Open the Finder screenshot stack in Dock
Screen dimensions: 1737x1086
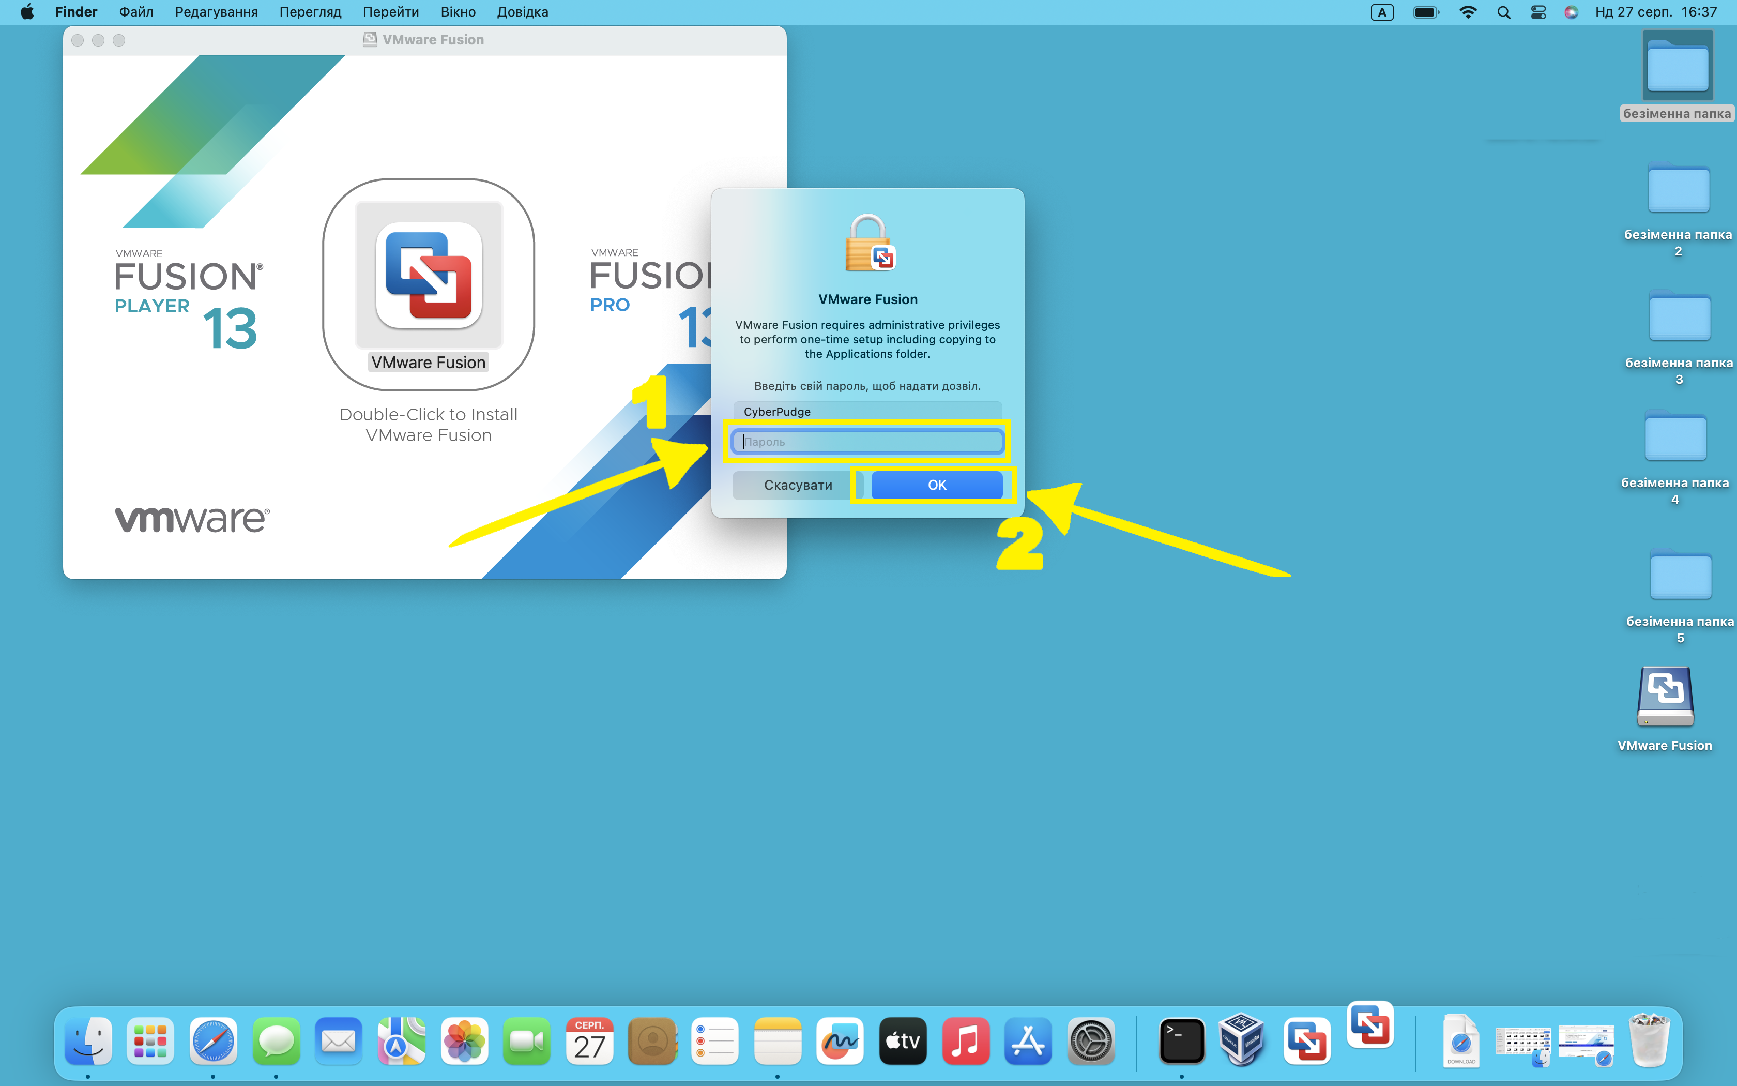click(x=1523, y=1045)
